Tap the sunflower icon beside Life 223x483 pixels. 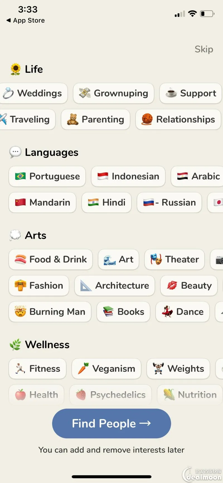click(x=16, y=69)
